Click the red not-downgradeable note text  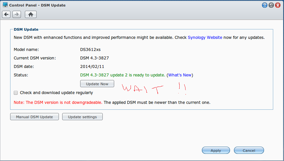pos(58,102)
